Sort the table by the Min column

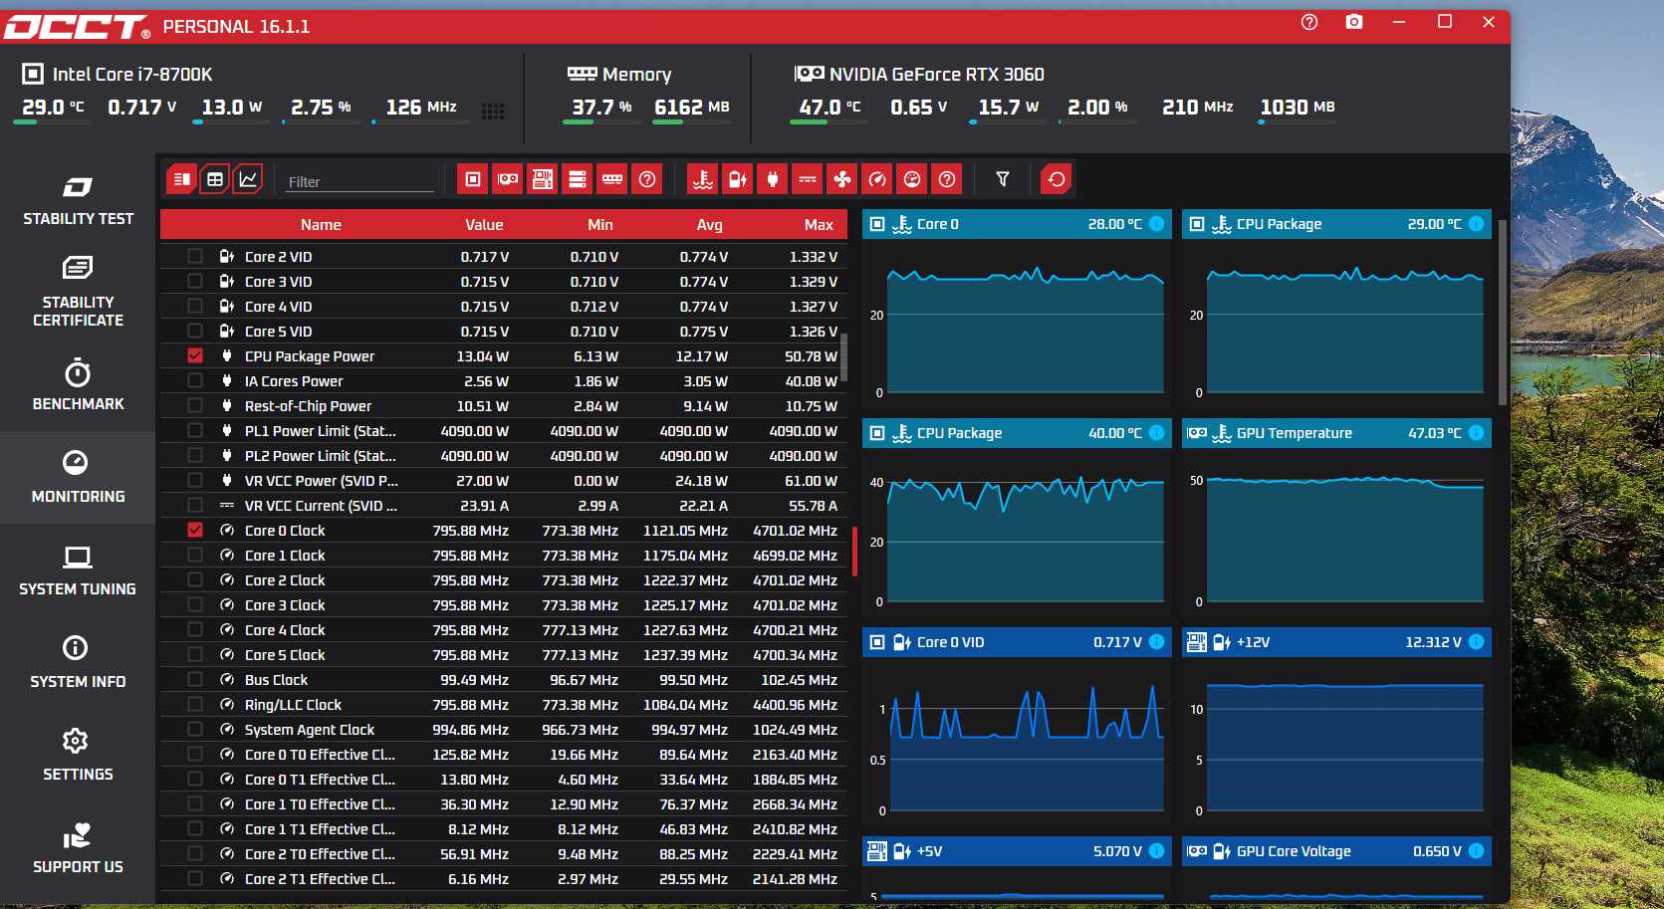pyautogui.click(x=600, y=225)
